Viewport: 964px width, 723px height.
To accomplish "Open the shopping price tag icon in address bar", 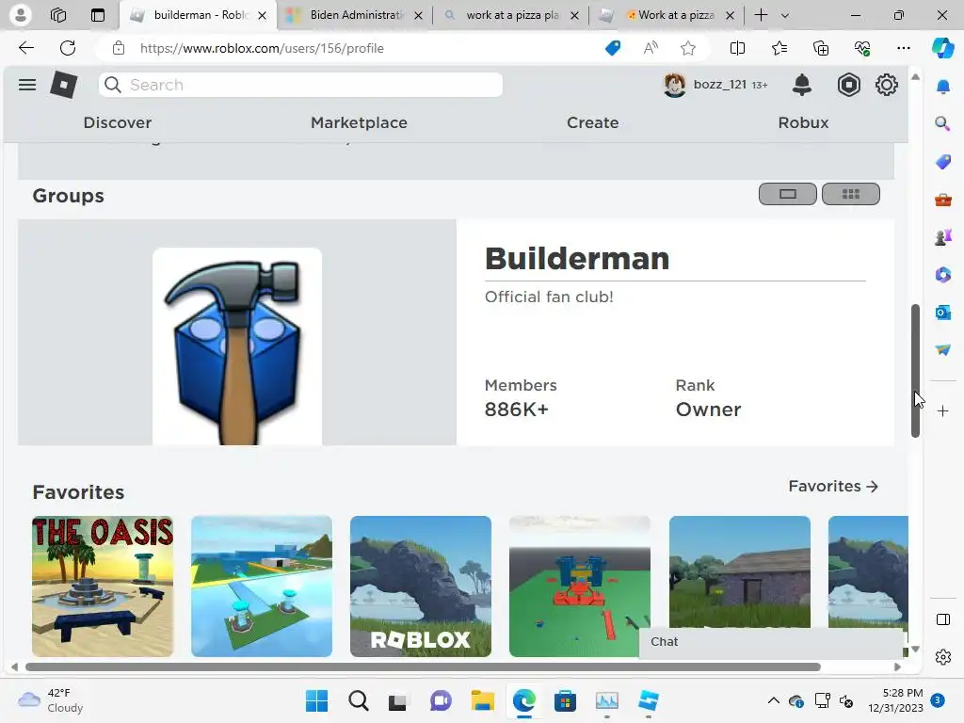I will click(613, 48).
